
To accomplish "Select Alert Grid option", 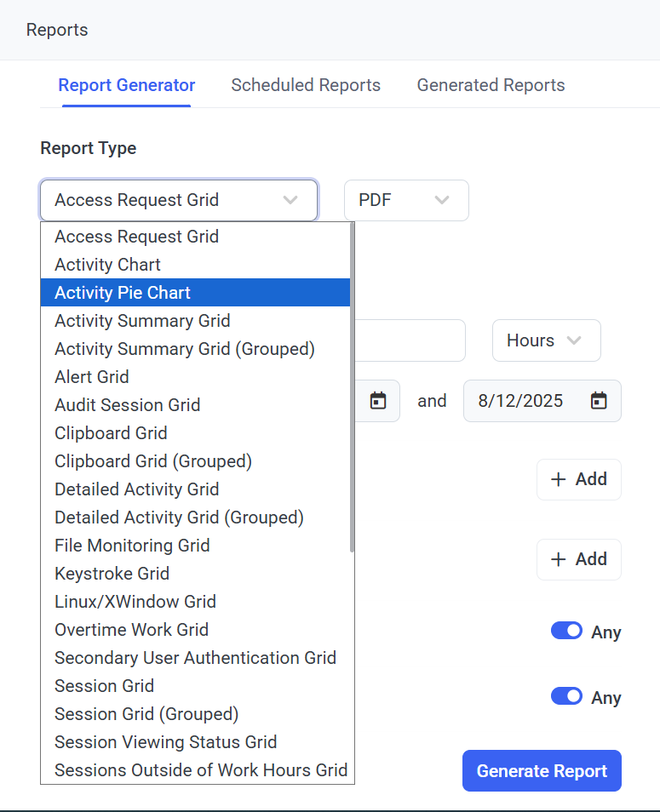I will (92, 377).
